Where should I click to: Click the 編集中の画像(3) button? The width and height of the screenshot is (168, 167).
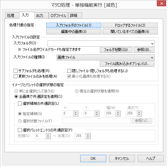point(74,32)
